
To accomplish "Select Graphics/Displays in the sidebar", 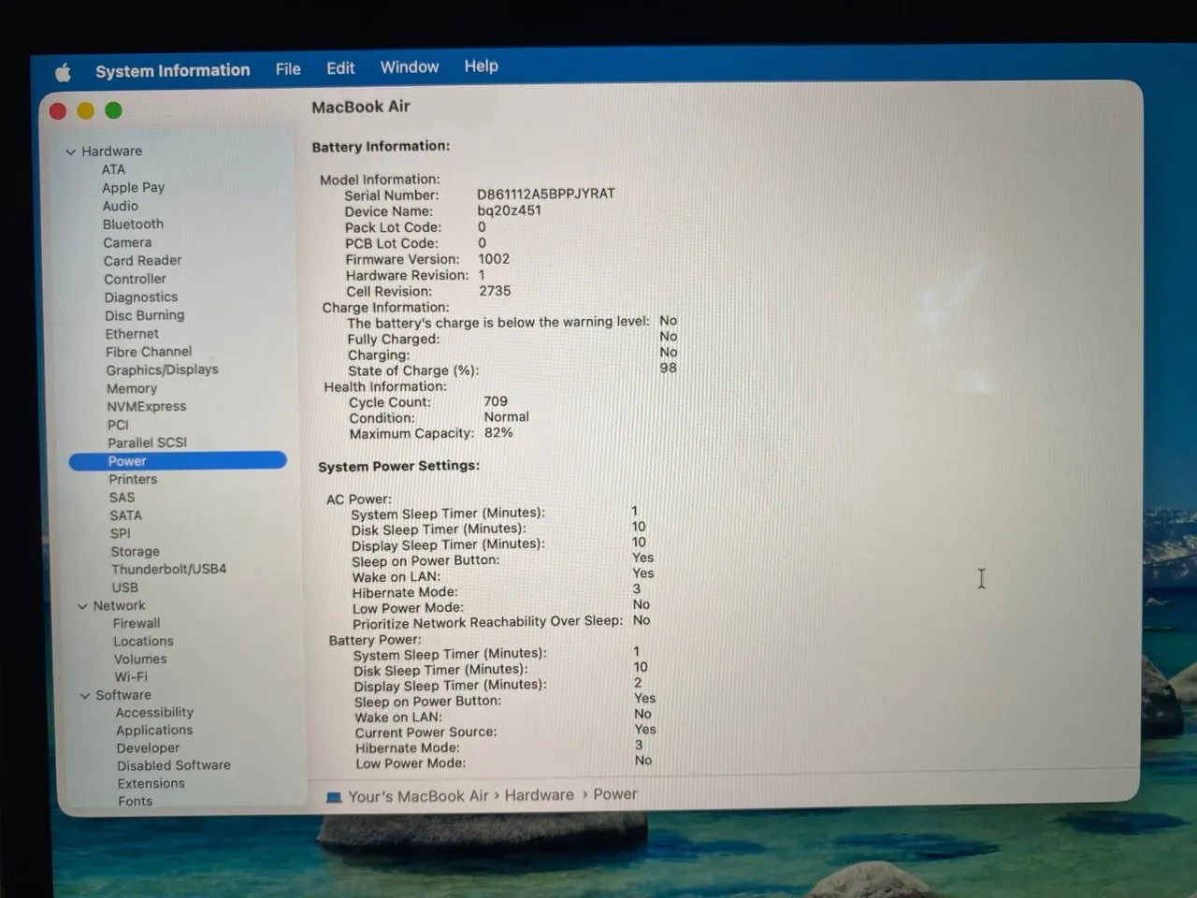I will pos(162,370).
